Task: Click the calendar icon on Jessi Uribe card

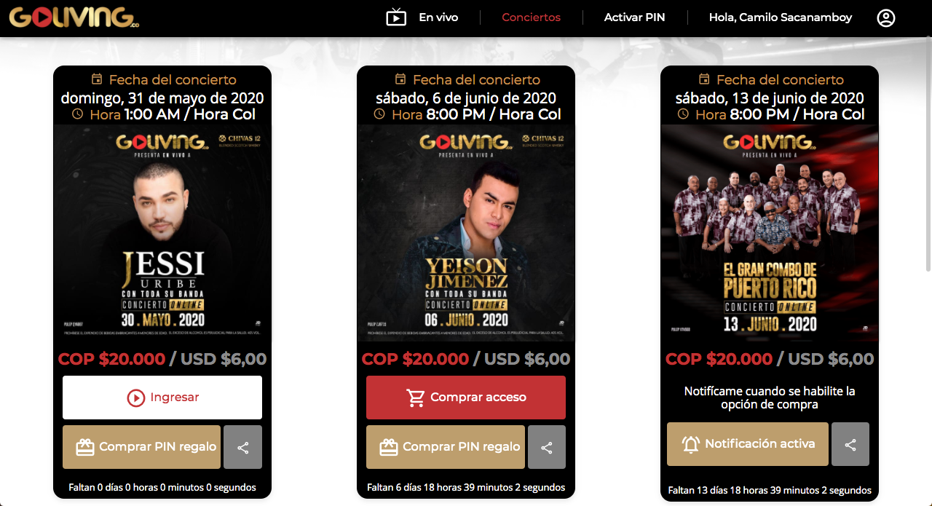Action: 97,79
